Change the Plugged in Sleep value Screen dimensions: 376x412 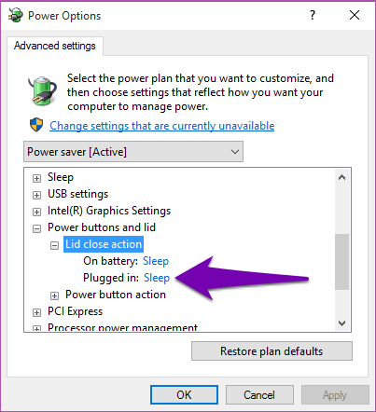(x=157, y=278)
